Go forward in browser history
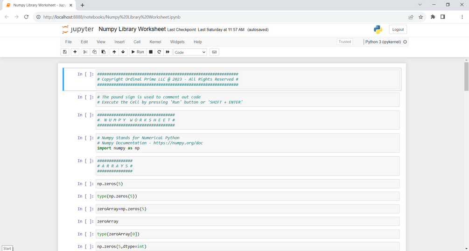Viewport: 469px width, 251px height. click(x=16, y=17)
